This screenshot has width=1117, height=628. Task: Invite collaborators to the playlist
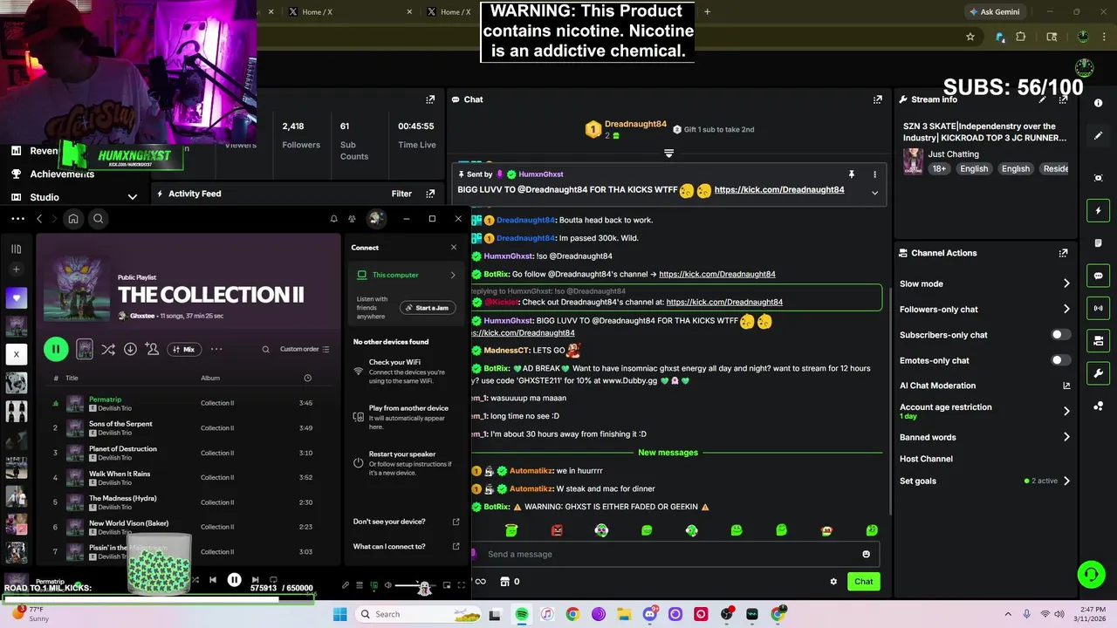[x=152, y=349]
